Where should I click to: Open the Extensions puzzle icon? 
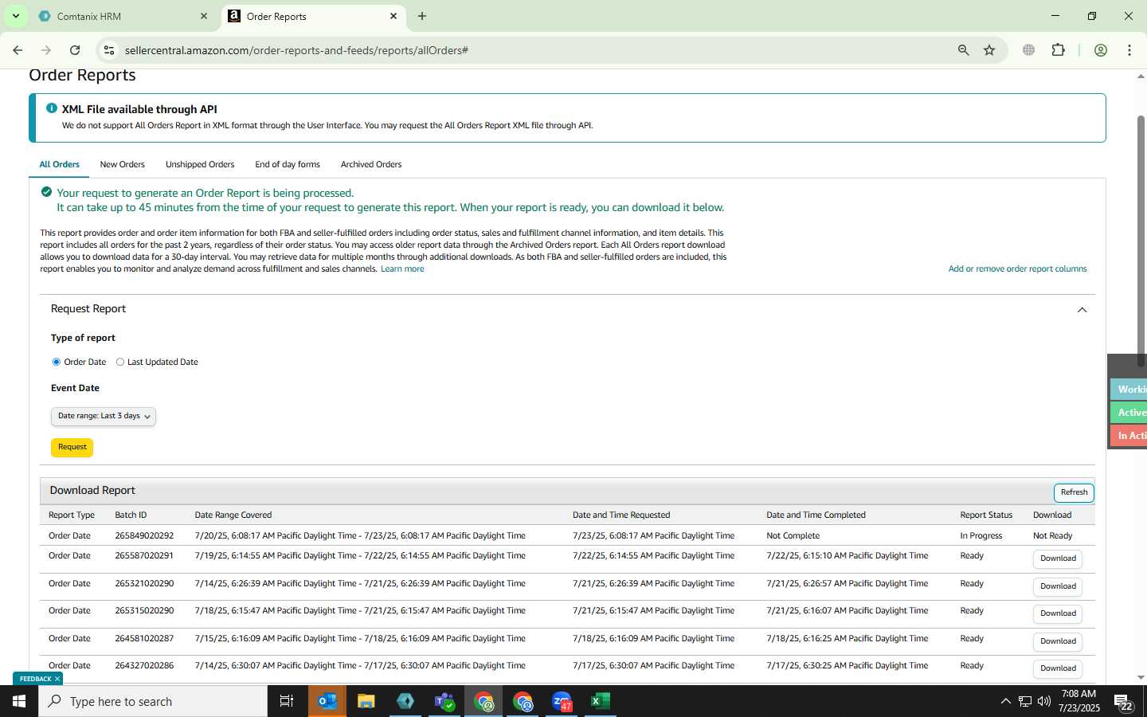click(1058, 50)
